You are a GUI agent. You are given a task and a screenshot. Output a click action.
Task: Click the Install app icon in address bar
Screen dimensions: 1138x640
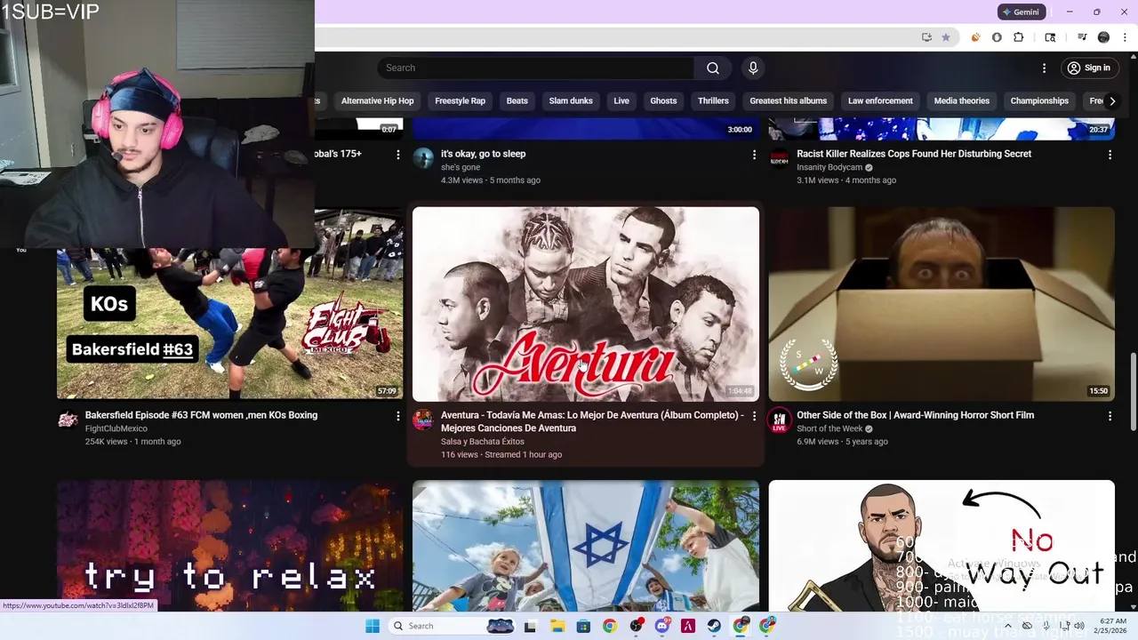tap(926, 37)
